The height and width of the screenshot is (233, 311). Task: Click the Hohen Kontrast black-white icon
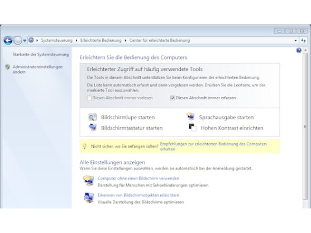193,127
